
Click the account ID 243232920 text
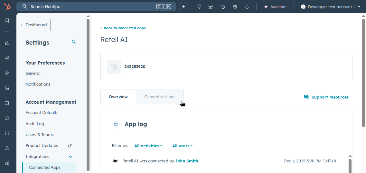(x=135, y=67)
